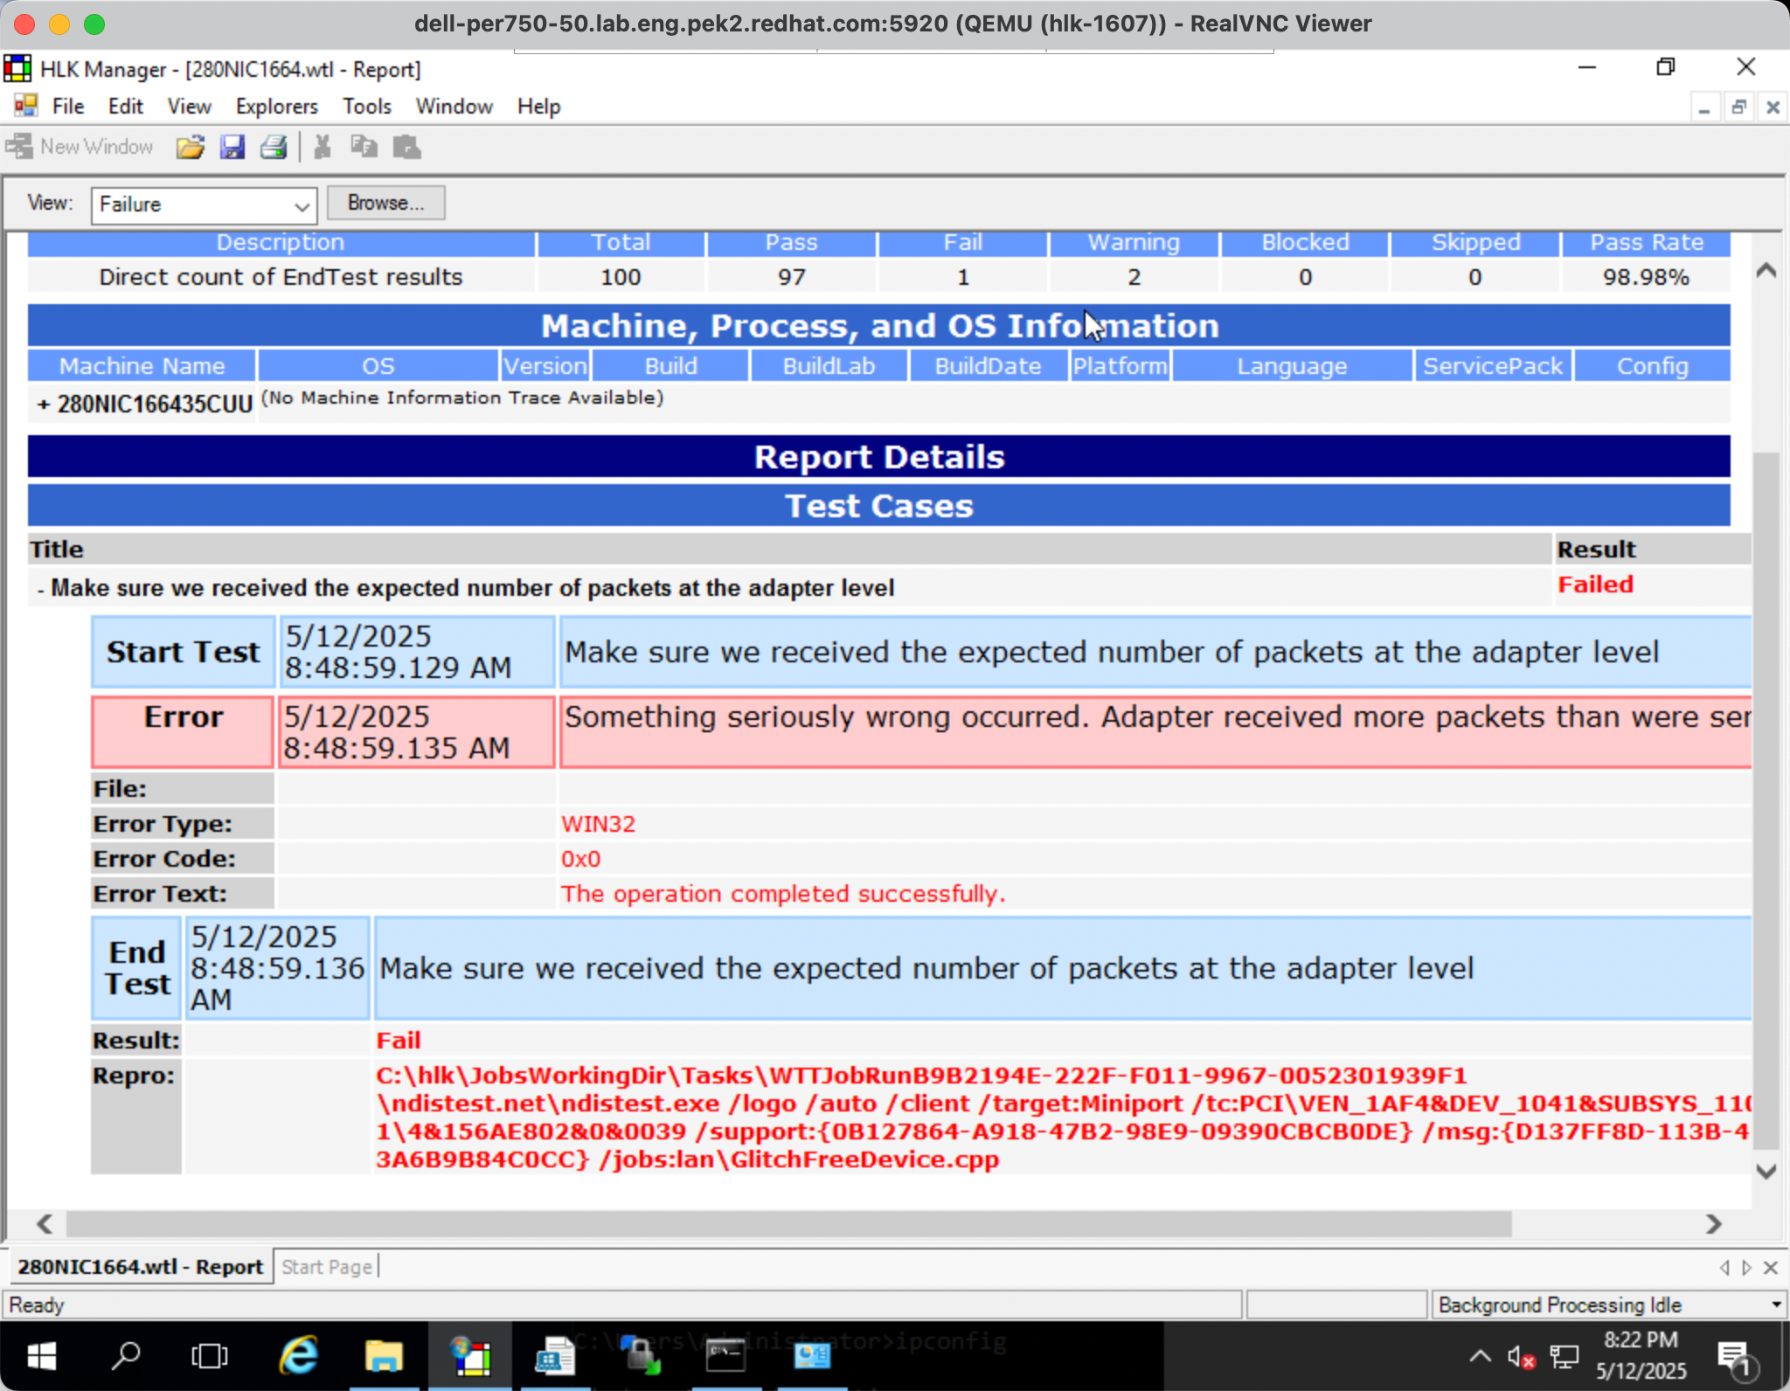Open File Explorer from the taskbar
Viewport: 1790px width, 1391px height.
pos(384,1356)
